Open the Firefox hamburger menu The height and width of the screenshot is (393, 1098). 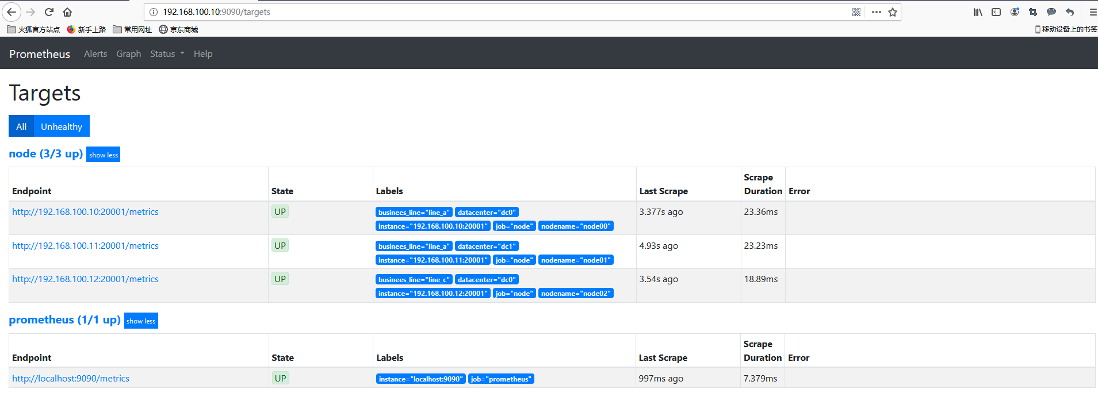(x=1092, y=12)
